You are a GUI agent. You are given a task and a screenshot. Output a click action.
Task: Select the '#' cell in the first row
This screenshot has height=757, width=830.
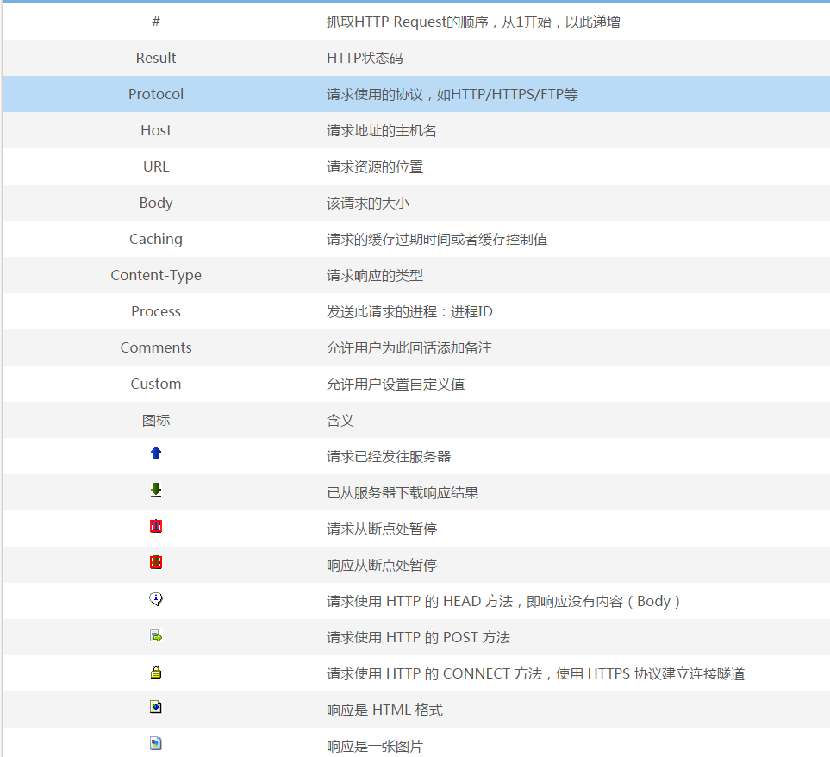tap(156, 22)
